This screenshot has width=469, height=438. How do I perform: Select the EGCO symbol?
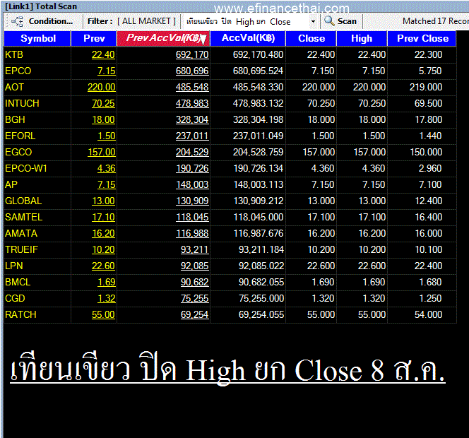pos(18,152)
